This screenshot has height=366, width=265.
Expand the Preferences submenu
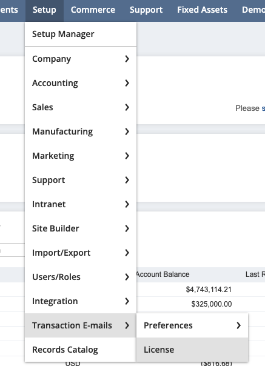[x=192, y=325]
